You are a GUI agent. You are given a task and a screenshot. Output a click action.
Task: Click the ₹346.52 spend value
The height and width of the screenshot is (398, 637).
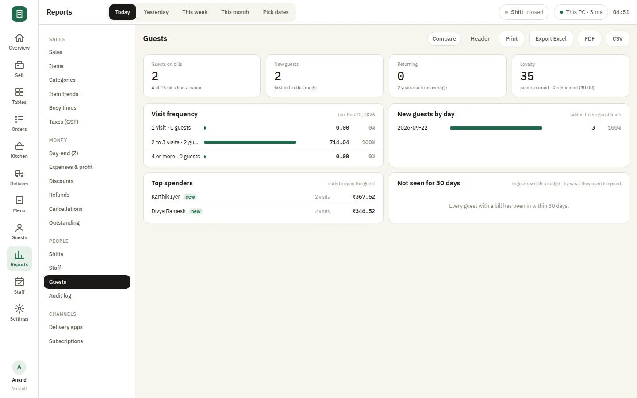click(364, 211)
